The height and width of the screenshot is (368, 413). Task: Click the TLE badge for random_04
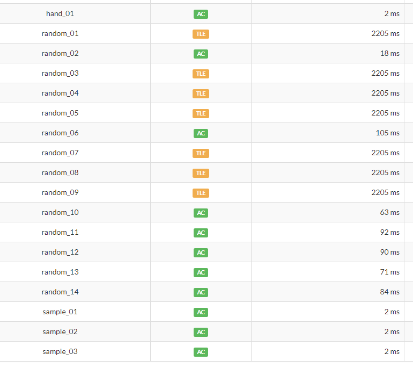201,93
